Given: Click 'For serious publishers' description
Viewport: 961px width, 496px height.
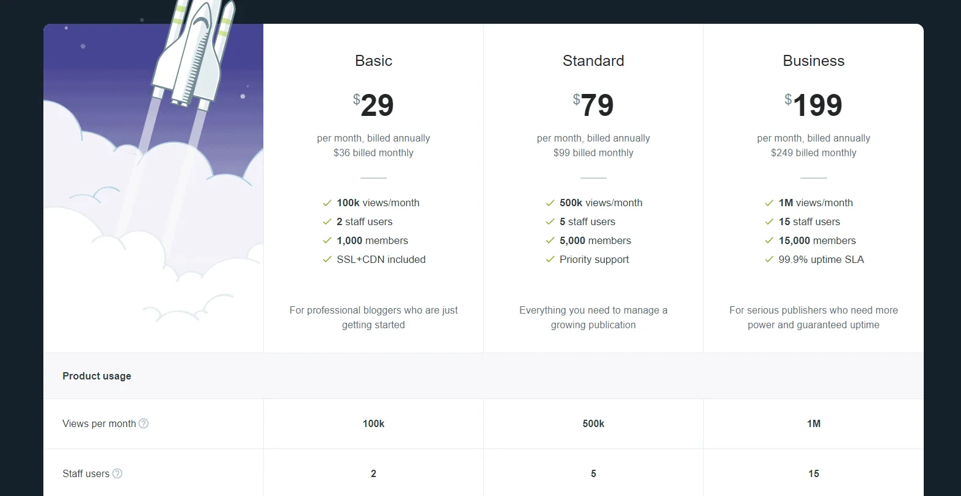Looking at the screenshot, I should click(814, 318).
